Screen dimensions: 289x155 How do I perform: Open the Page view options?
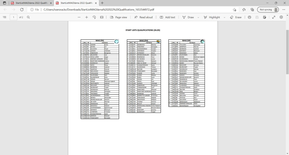[x=118, y=17]
